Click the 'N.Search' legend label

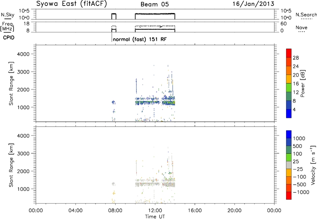click(306, 15)
